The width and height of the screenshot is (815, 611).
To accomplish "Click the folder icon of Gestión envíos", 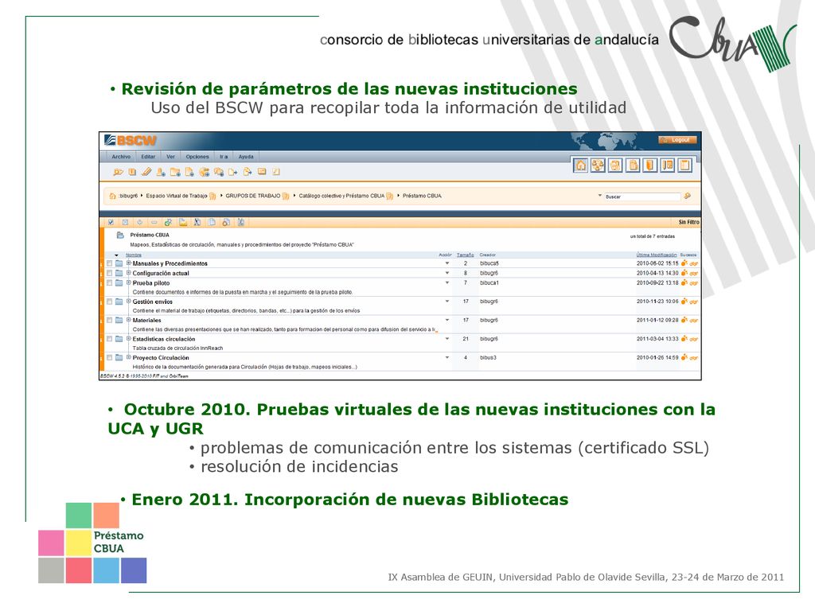I will [119, 302].
